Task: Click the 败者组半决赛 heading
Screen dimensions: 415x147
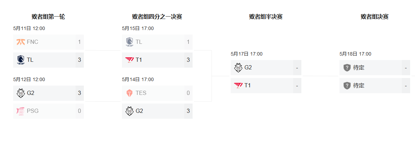Action: point(266,17)
